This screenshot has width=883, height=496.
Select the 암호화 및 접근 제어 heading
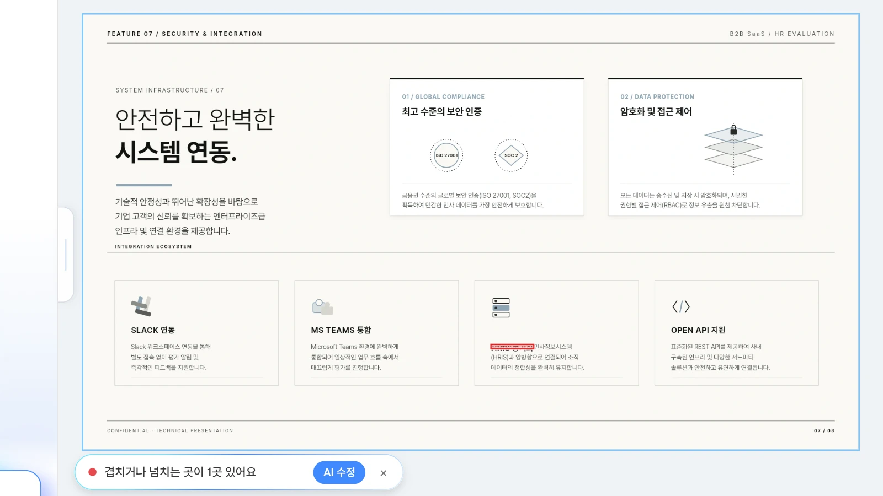[656, 111]
